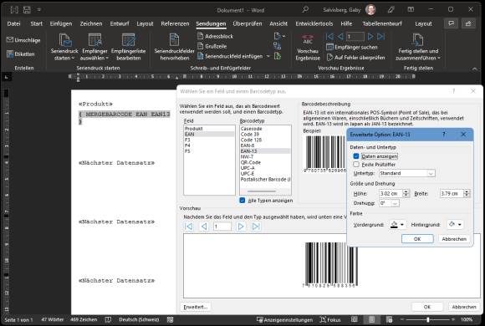Show next record in barcode preview
The image size is (485, 326).
[241, 227]
